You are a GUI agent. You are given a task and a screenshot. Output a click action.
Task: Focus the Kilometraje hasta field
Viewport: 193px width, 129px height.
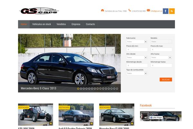click(161, 65)
